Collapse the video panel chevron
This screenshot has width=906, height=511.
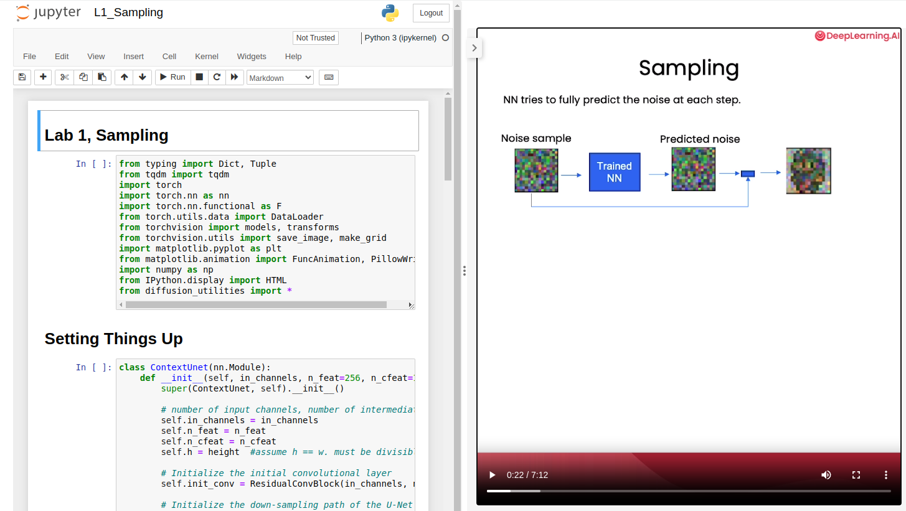click(474, 47)
